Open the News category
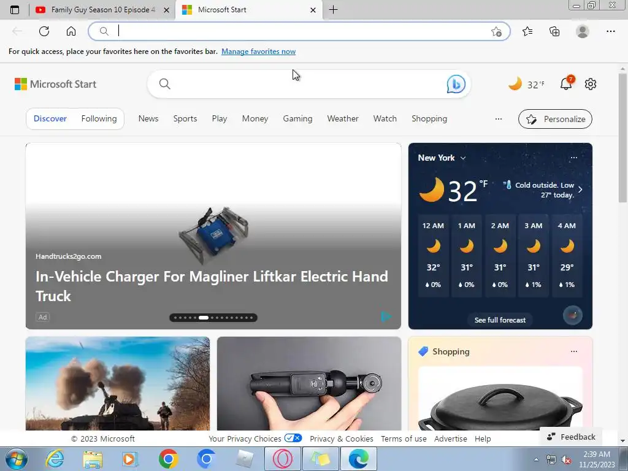Image resolution: width=628 pixels, height=471 pixels. [148, 118]
